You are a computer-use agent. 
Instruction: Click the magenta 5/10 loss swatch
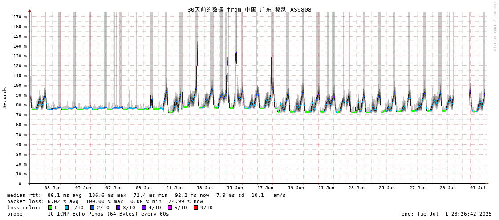[170, 208]
